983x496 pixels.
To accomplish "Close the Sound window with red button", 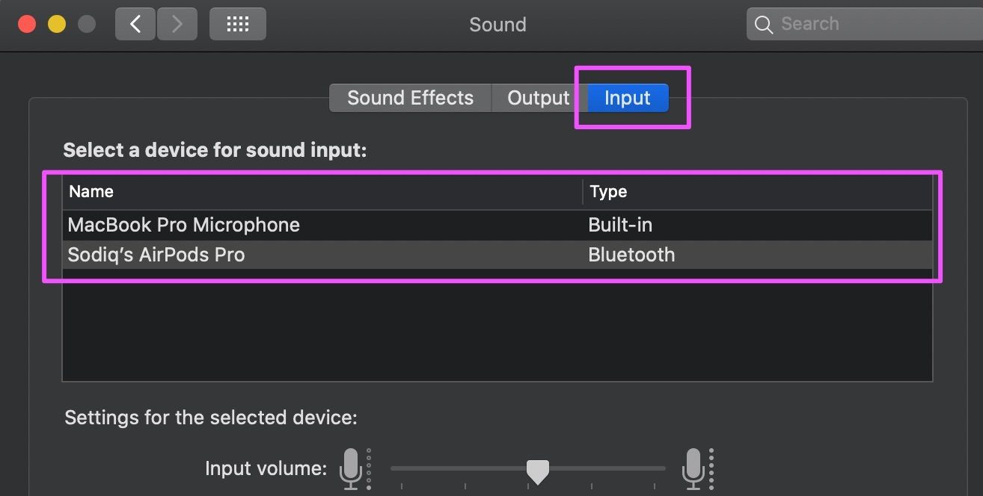I will [x=27, y=24].
